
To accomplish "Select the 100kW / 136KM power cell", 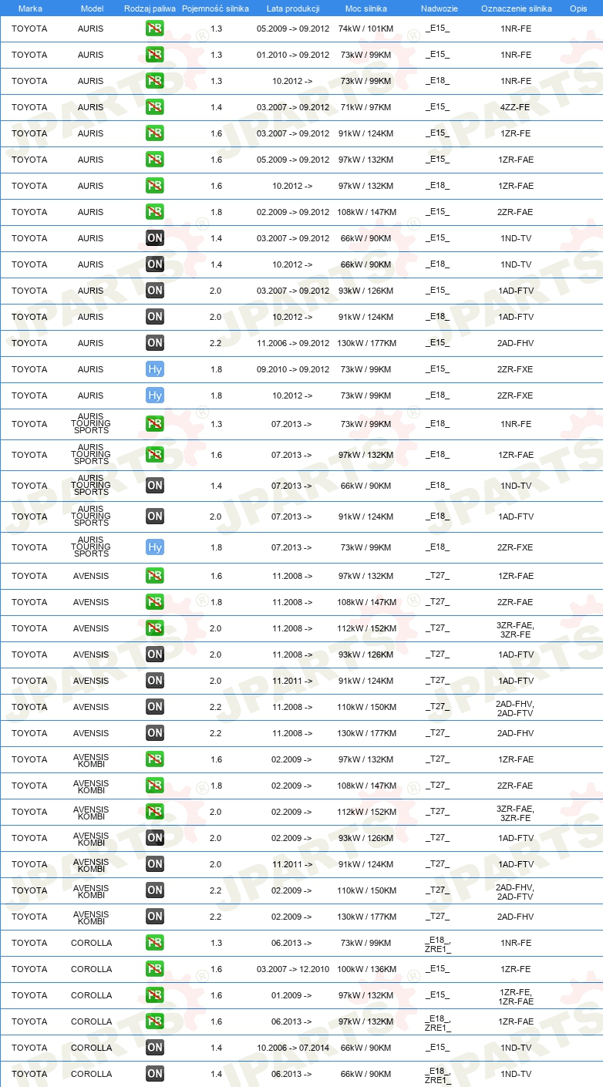I will 366,969.
